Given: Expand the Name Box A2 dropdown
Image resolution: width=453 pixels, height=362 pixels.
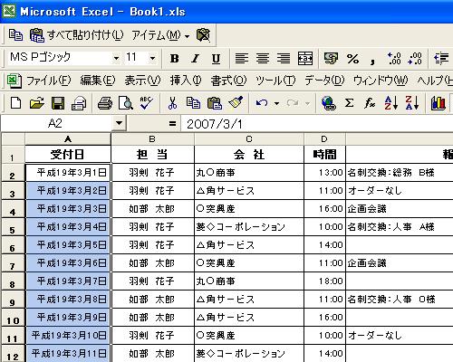Looking at the screenshot, I should pyautogui.click(x=119, y=123).
